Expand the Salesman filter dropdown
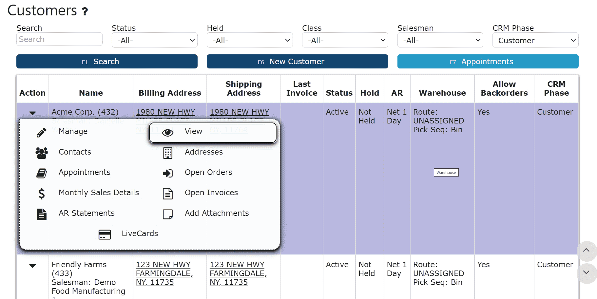Image resolution: width=597 pixels, height=299 pixels. [440, 40]
